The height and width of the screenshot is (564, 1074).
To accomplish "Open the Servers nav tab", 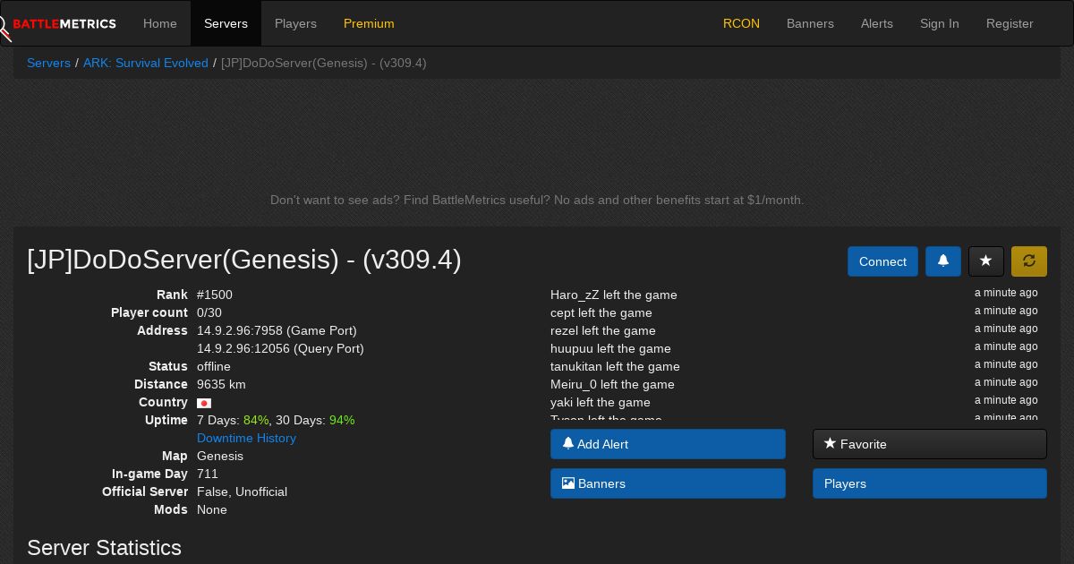I will tap(226, 23).
